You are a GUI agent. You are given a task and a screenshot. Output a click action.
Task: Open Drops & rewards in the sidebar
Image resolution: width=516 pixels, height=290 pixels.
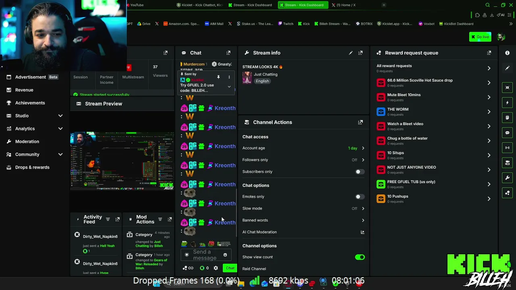tap(32, 167)
